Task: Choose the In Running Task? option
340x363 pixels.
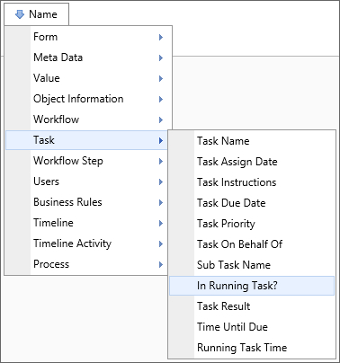Action: click(x=252, y=286)
